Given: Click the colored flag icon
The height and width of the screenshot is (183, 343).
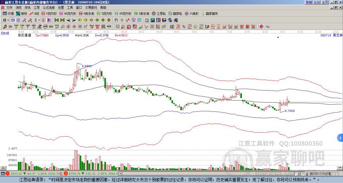Looking at the screenshot, I should (x=50, y=20).
